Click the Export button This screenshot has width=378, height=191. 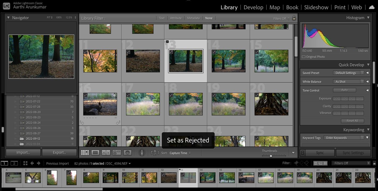[x=59, y=152]
